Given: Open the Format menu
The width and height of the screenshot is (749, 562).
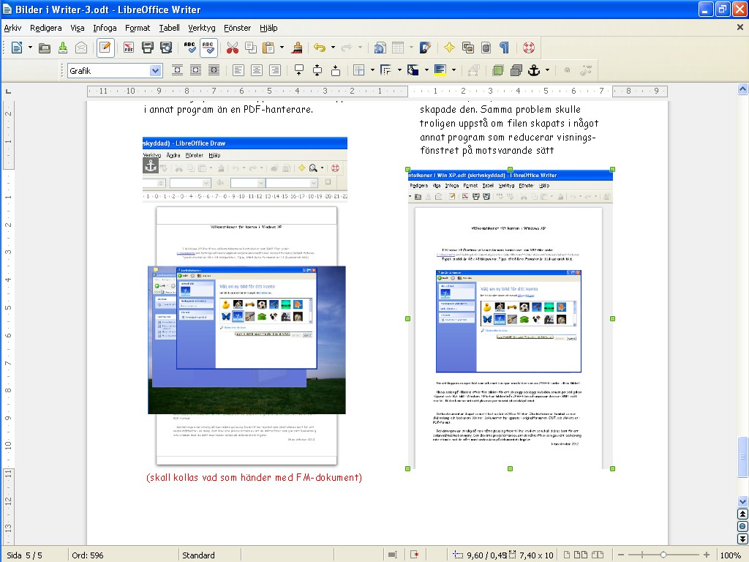Looking at the screenshot, I should pos(138,28).
